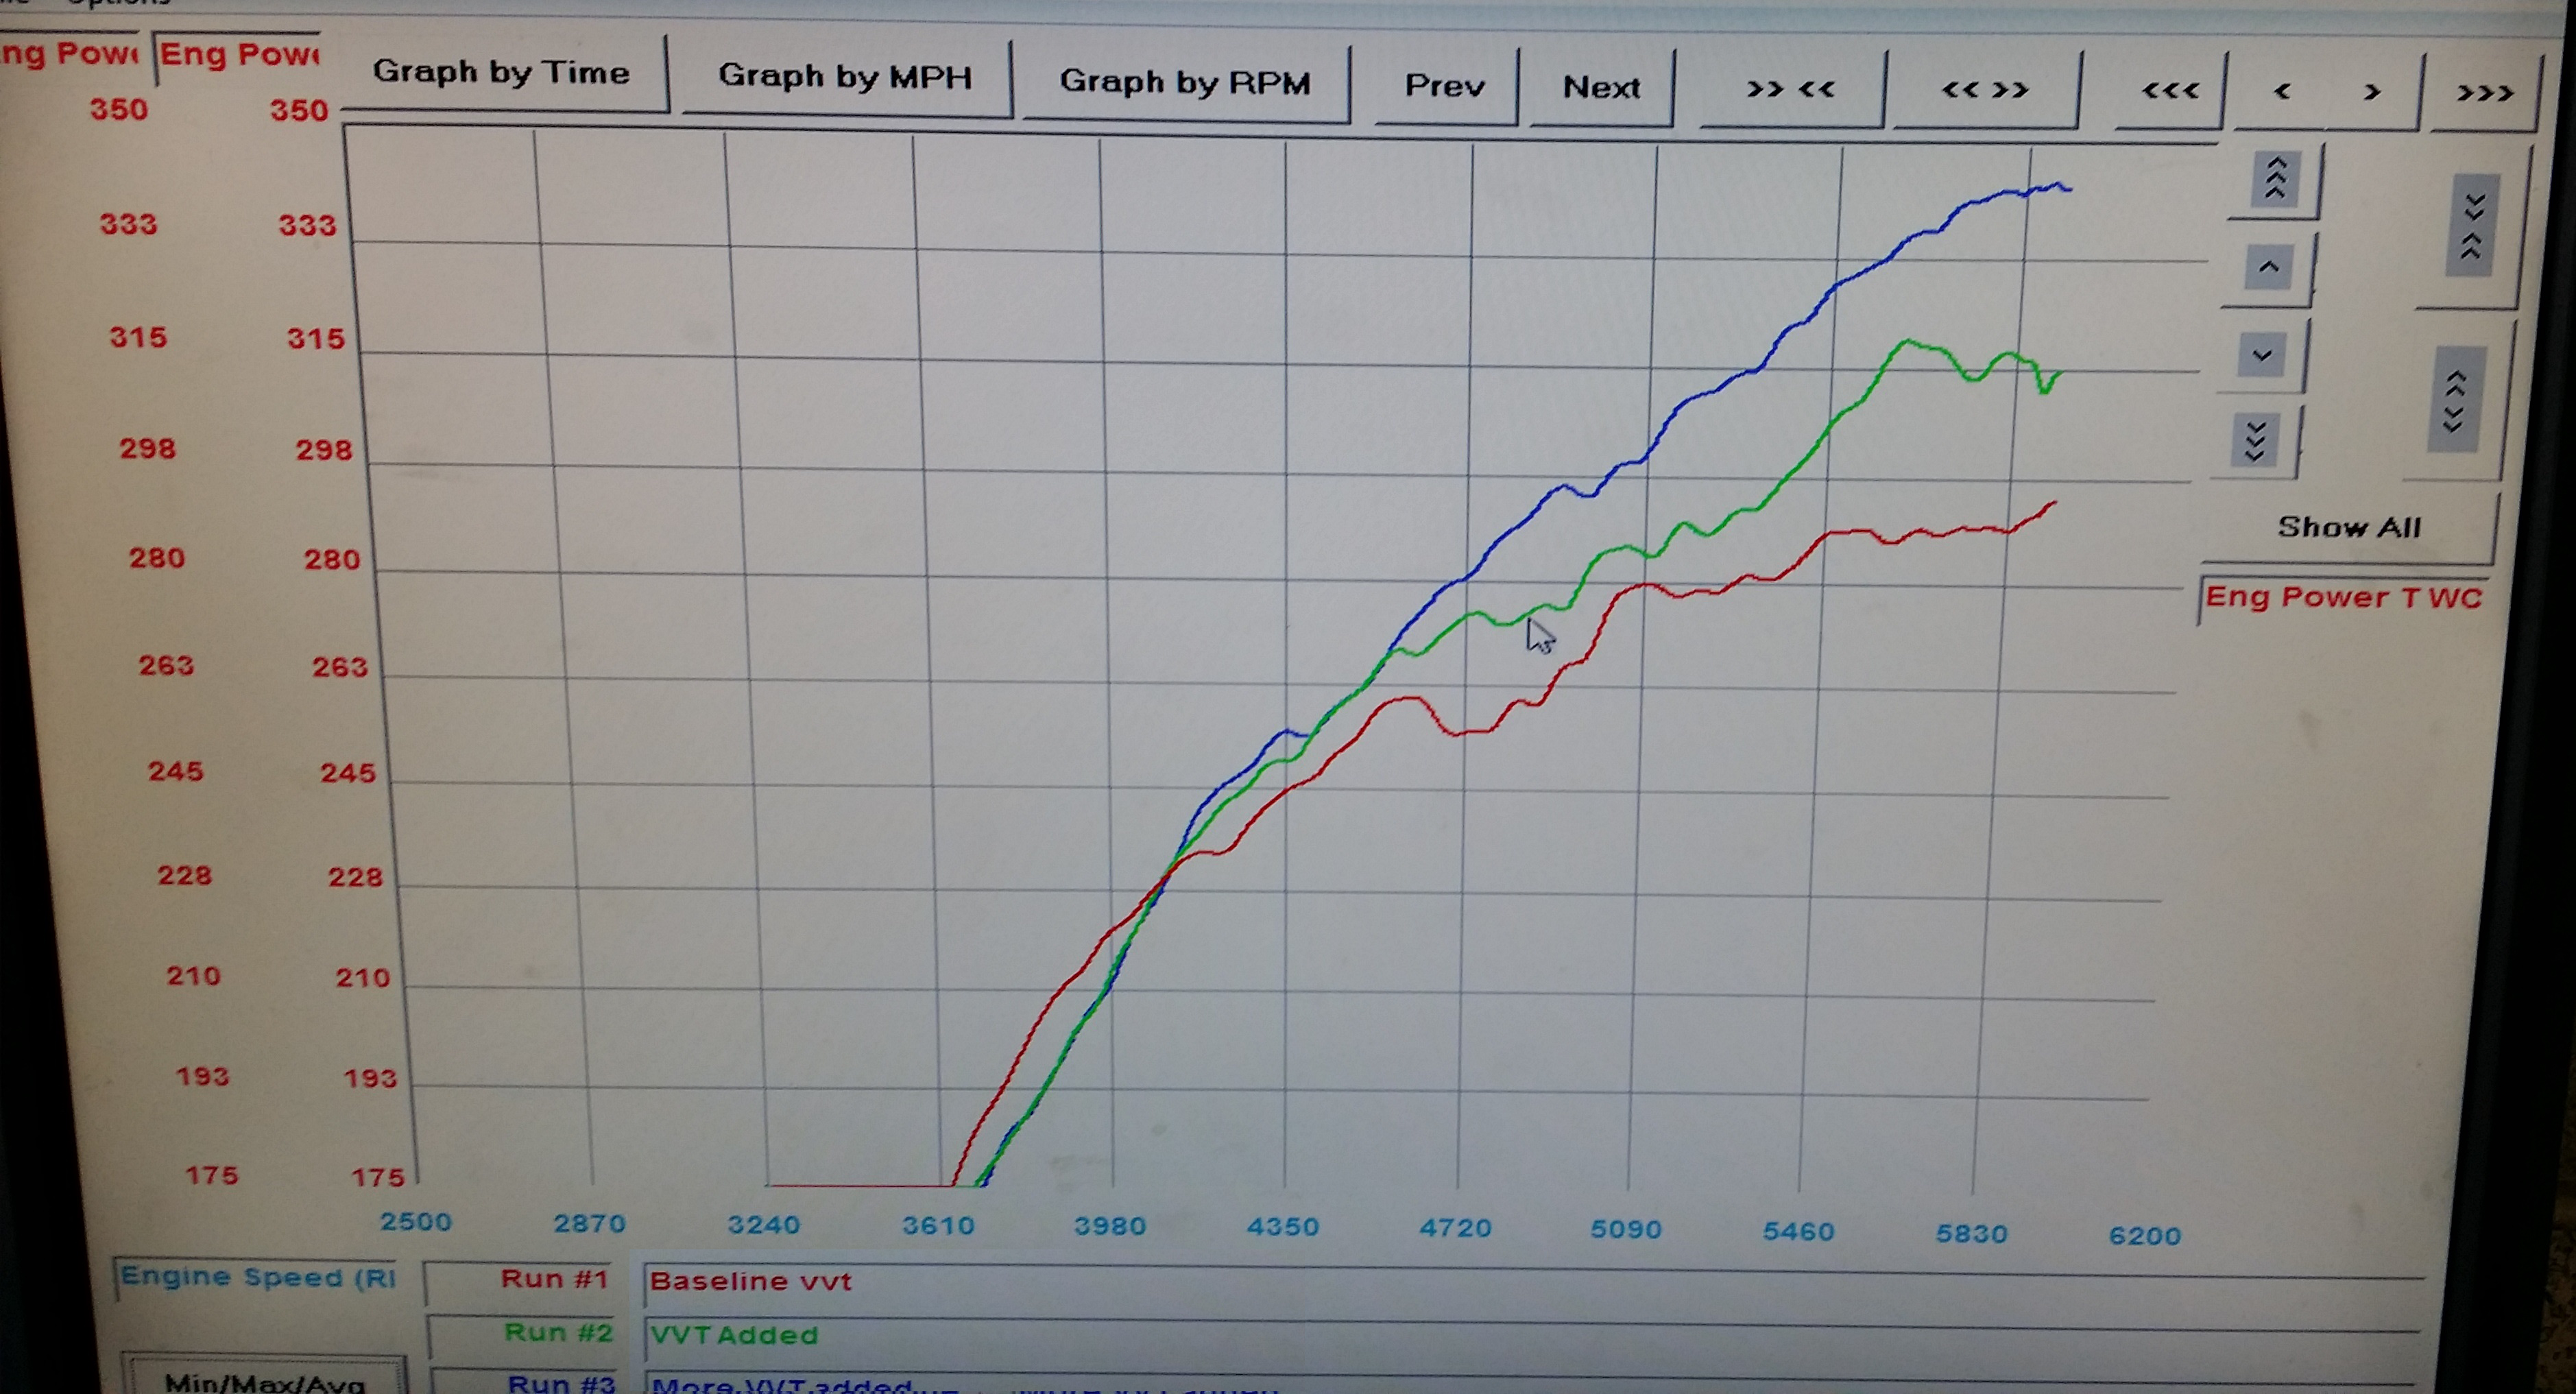Click the '<< >>' horizontal expand button

(x=1985, y=91)
